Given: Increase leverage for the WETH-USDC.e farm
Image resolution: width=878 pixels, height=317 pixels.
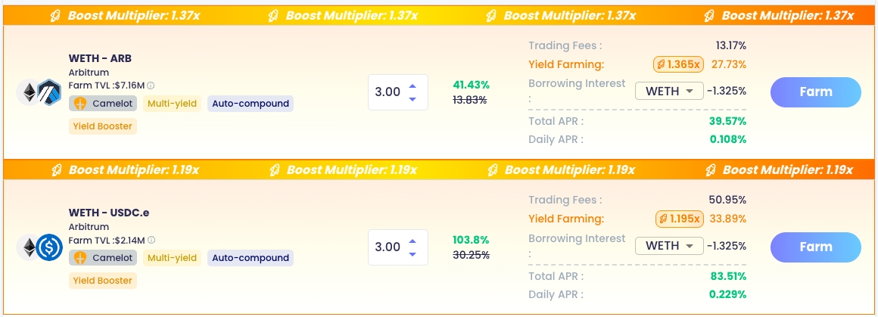Looking at the screenshot, I should (x=412, y=241).
